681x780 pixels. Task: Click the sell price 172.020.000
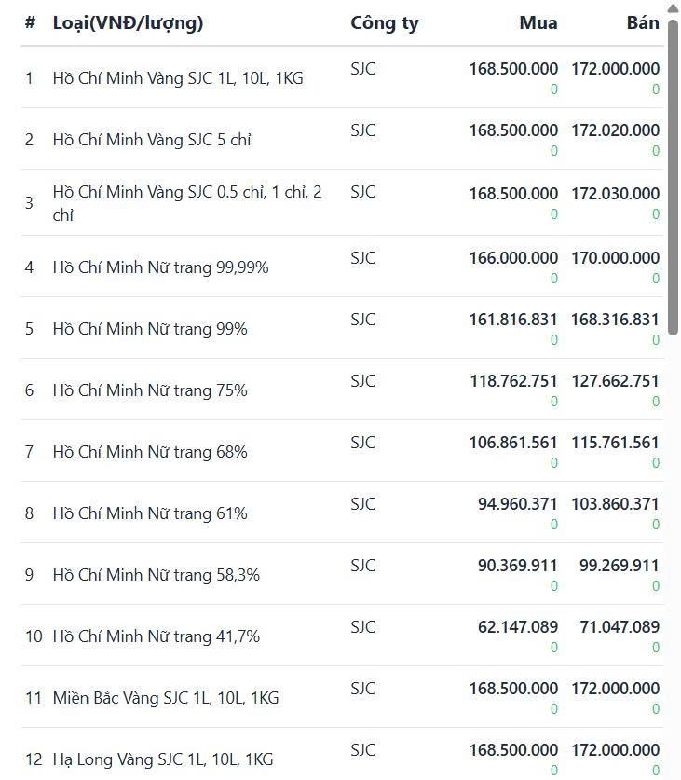point(615,130)
